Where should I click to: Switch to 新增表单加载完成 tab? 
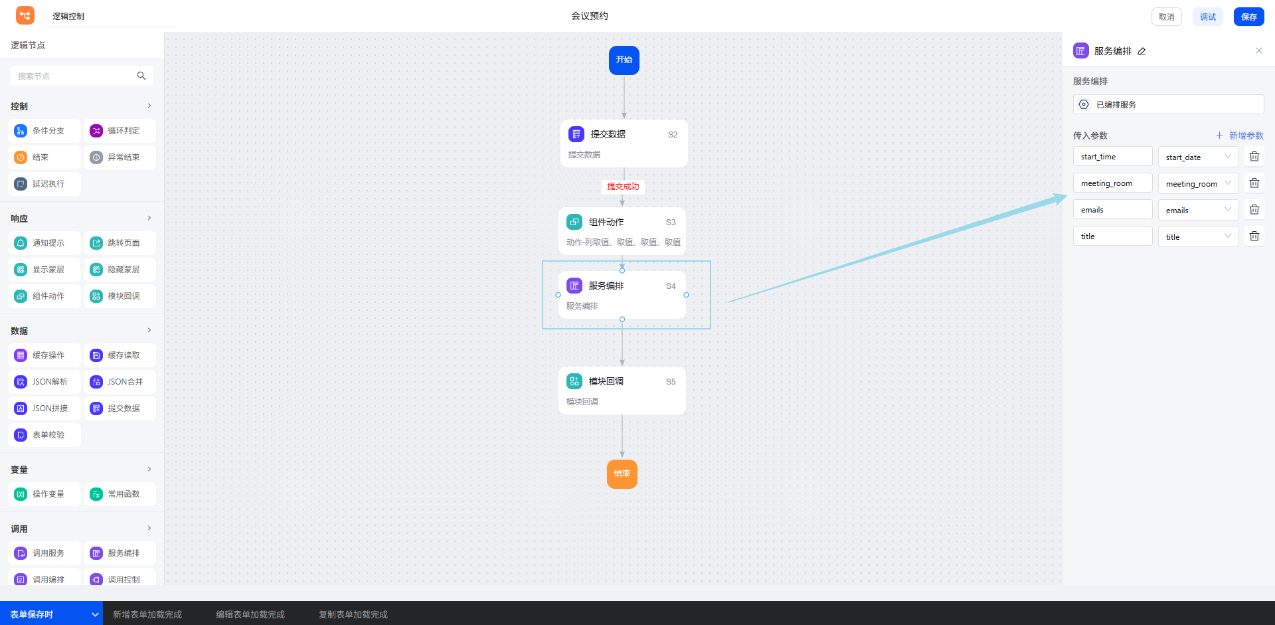click(x=147, y=614)
